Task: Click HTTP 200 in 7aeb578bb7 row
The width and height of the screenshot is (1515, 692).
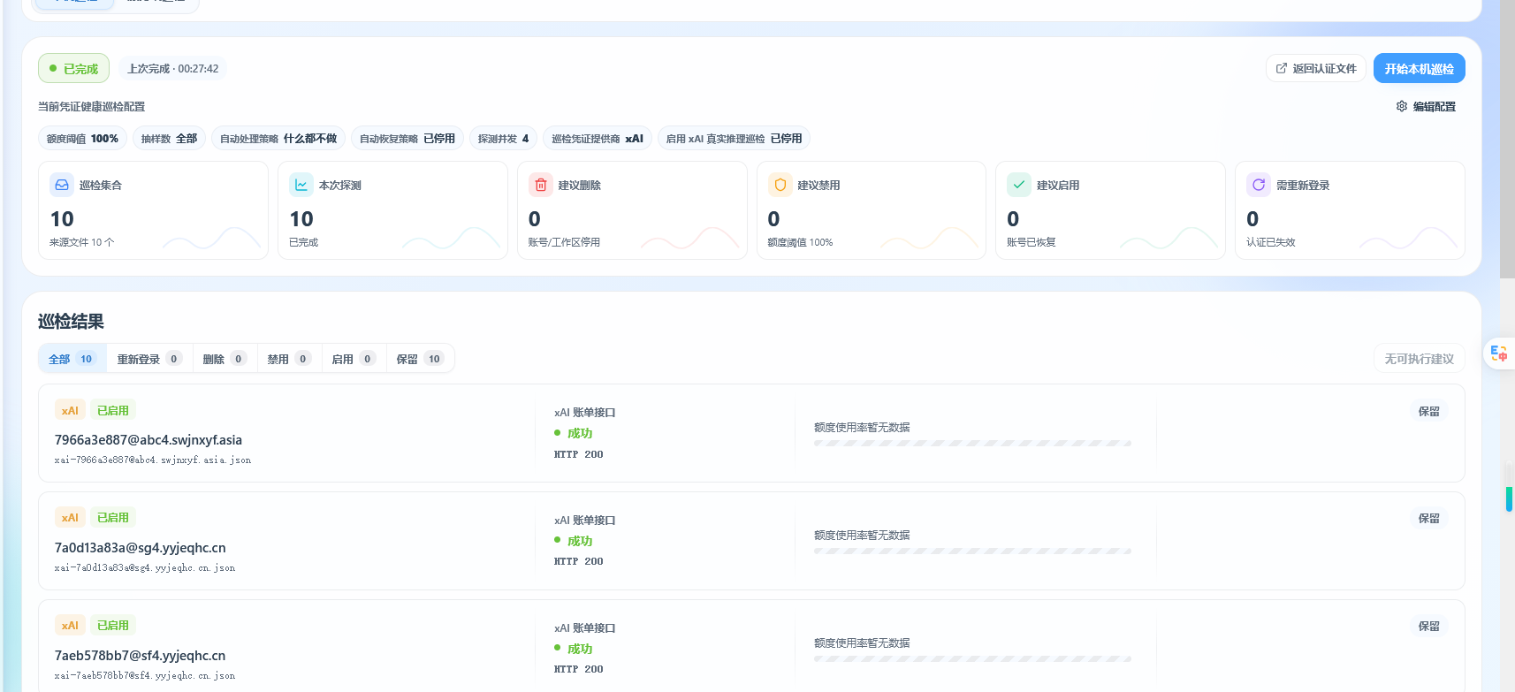Action: pos(579,670)
